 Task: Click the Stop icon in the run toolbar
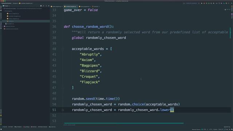point(214,3)
